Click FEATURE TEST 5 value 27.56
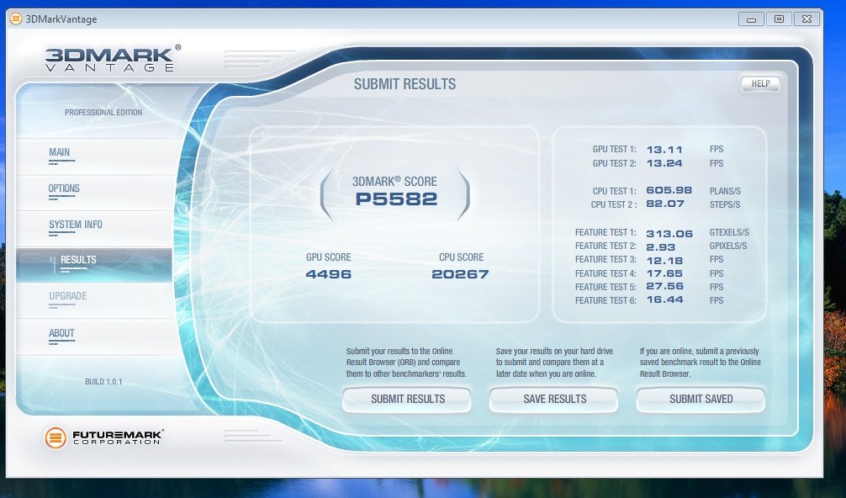The height and width of the screenshot is (498, 846). [x=664, y=287]
